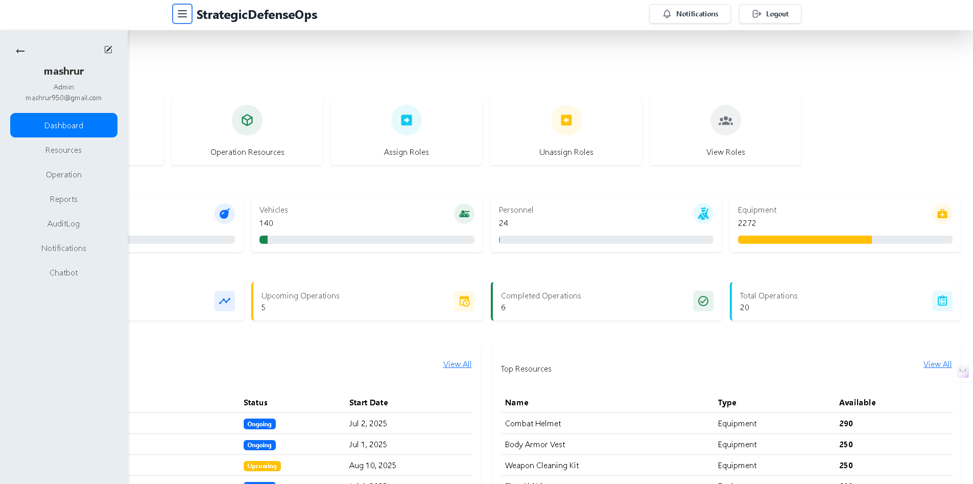Click the Type column header
973x484 pixels.
coord(727,402)
